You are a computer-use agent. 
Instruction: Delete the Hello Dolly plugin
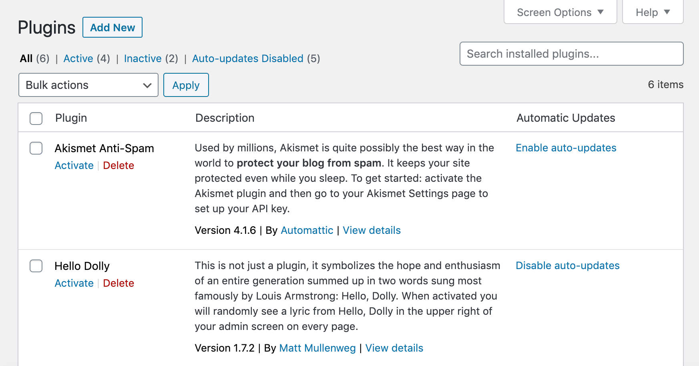(x=119, y=283)
